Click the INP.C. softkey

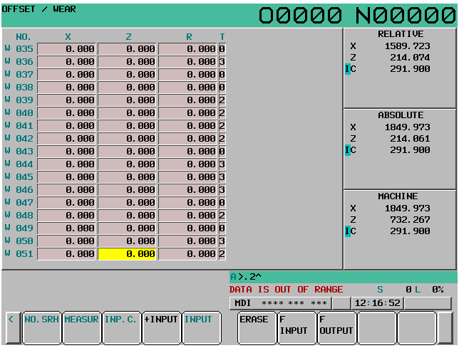pyautogui.click(x=121, y=328)
